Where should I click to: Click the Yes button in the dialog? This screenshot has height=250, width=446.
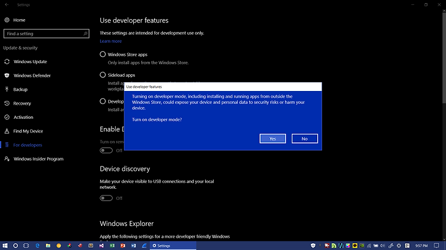(x=273, y=139)
